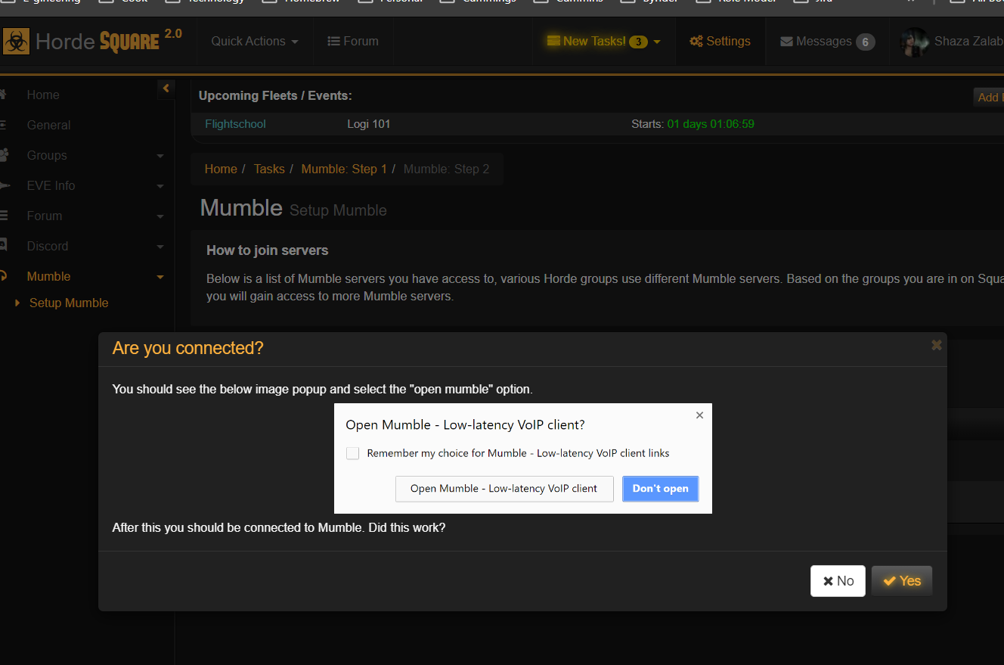
Task: Go to Tasks breadcrumb
Action: click(269, 169)
